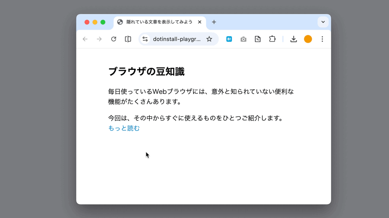389x218 pixels.
Task: Maximize the window with green button
Action: pos(103,22)
